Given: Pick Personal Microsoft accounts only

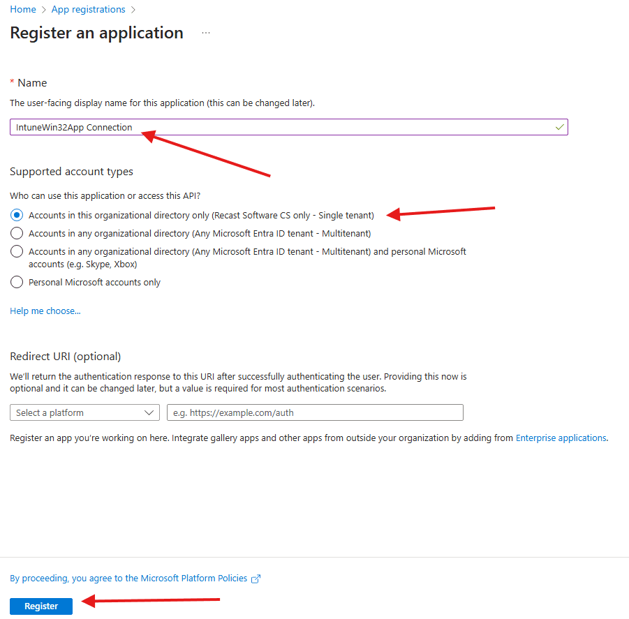Looking at the screenshot, I should click(x=17, y=283).
